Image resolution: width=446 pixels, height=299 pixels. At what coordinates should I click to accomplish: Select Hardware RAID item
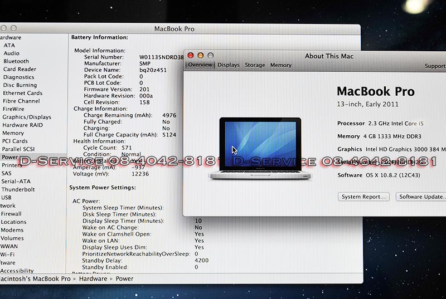[22, 125]
